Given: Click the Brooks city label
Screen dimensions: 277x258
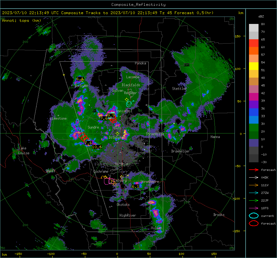Looking at the screenshot, I should coord(219,215).
